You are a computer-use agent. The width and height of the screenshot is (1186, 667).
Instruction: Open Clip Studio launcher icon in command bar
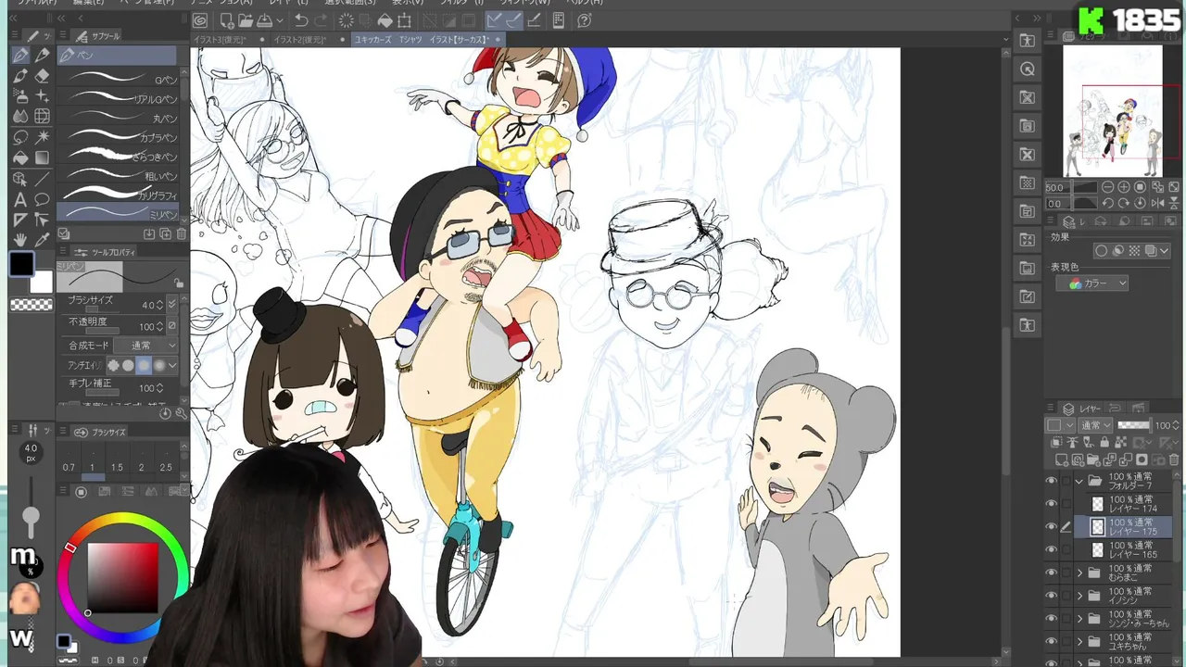tap(200, 20)
